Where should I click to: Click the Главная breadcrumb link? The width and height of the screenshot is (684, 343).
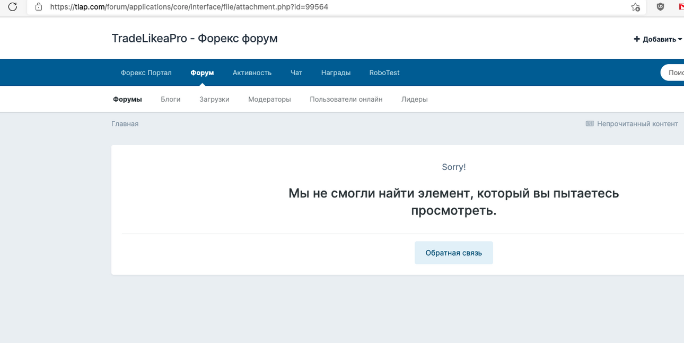pyautogui.click(x=125, y=123)
